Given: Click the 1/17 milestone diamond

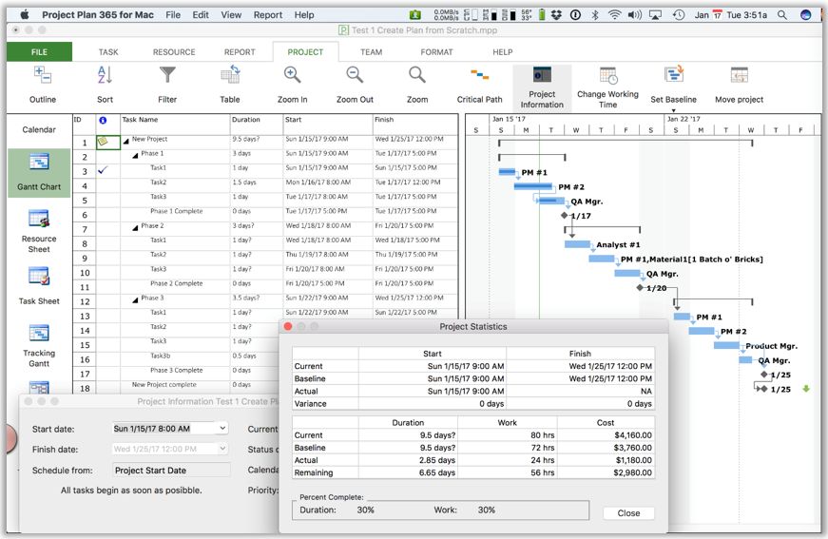Looking at the screenshot, I should pos(565,215).
